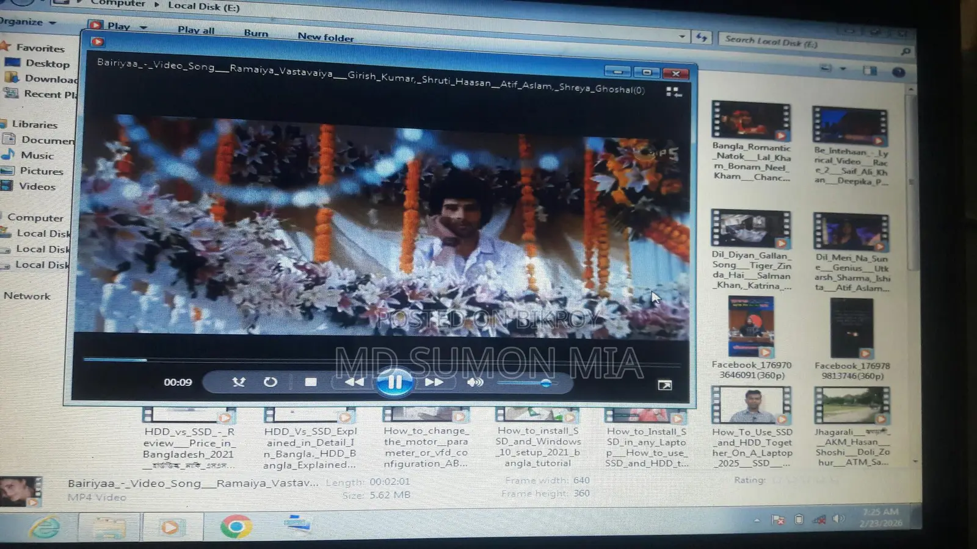Select How_to_install_SSD_and_Windows_10 video file
This screenshot has width=977, height=549.
click(x=537, y=439)
